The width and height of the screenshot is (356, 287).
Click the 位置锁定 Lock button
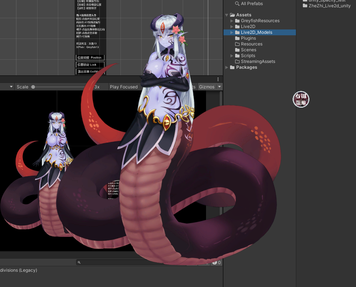click(x=90, y=65)
